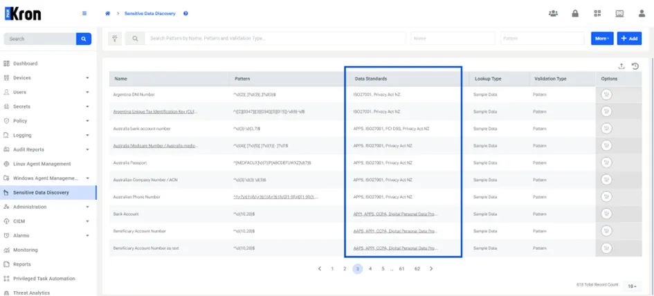
Task: Toggle the hamburger sidebar menu icon
Action: 84,13
